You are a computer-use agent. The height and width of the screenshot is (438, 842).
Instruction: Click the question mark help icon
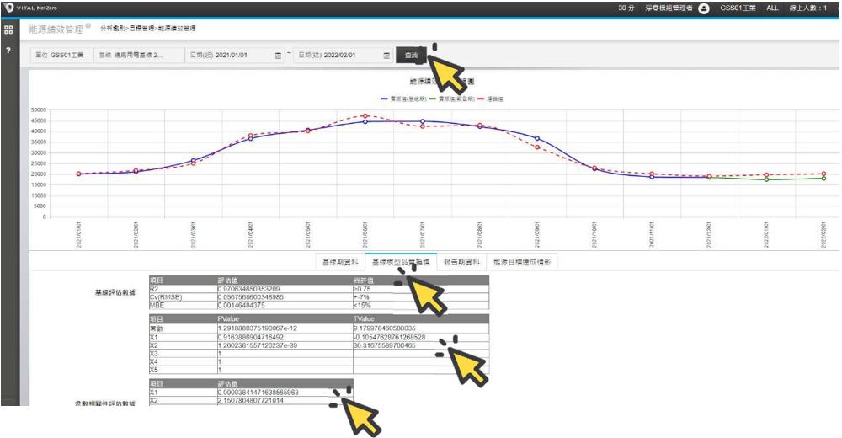point(8,50)
